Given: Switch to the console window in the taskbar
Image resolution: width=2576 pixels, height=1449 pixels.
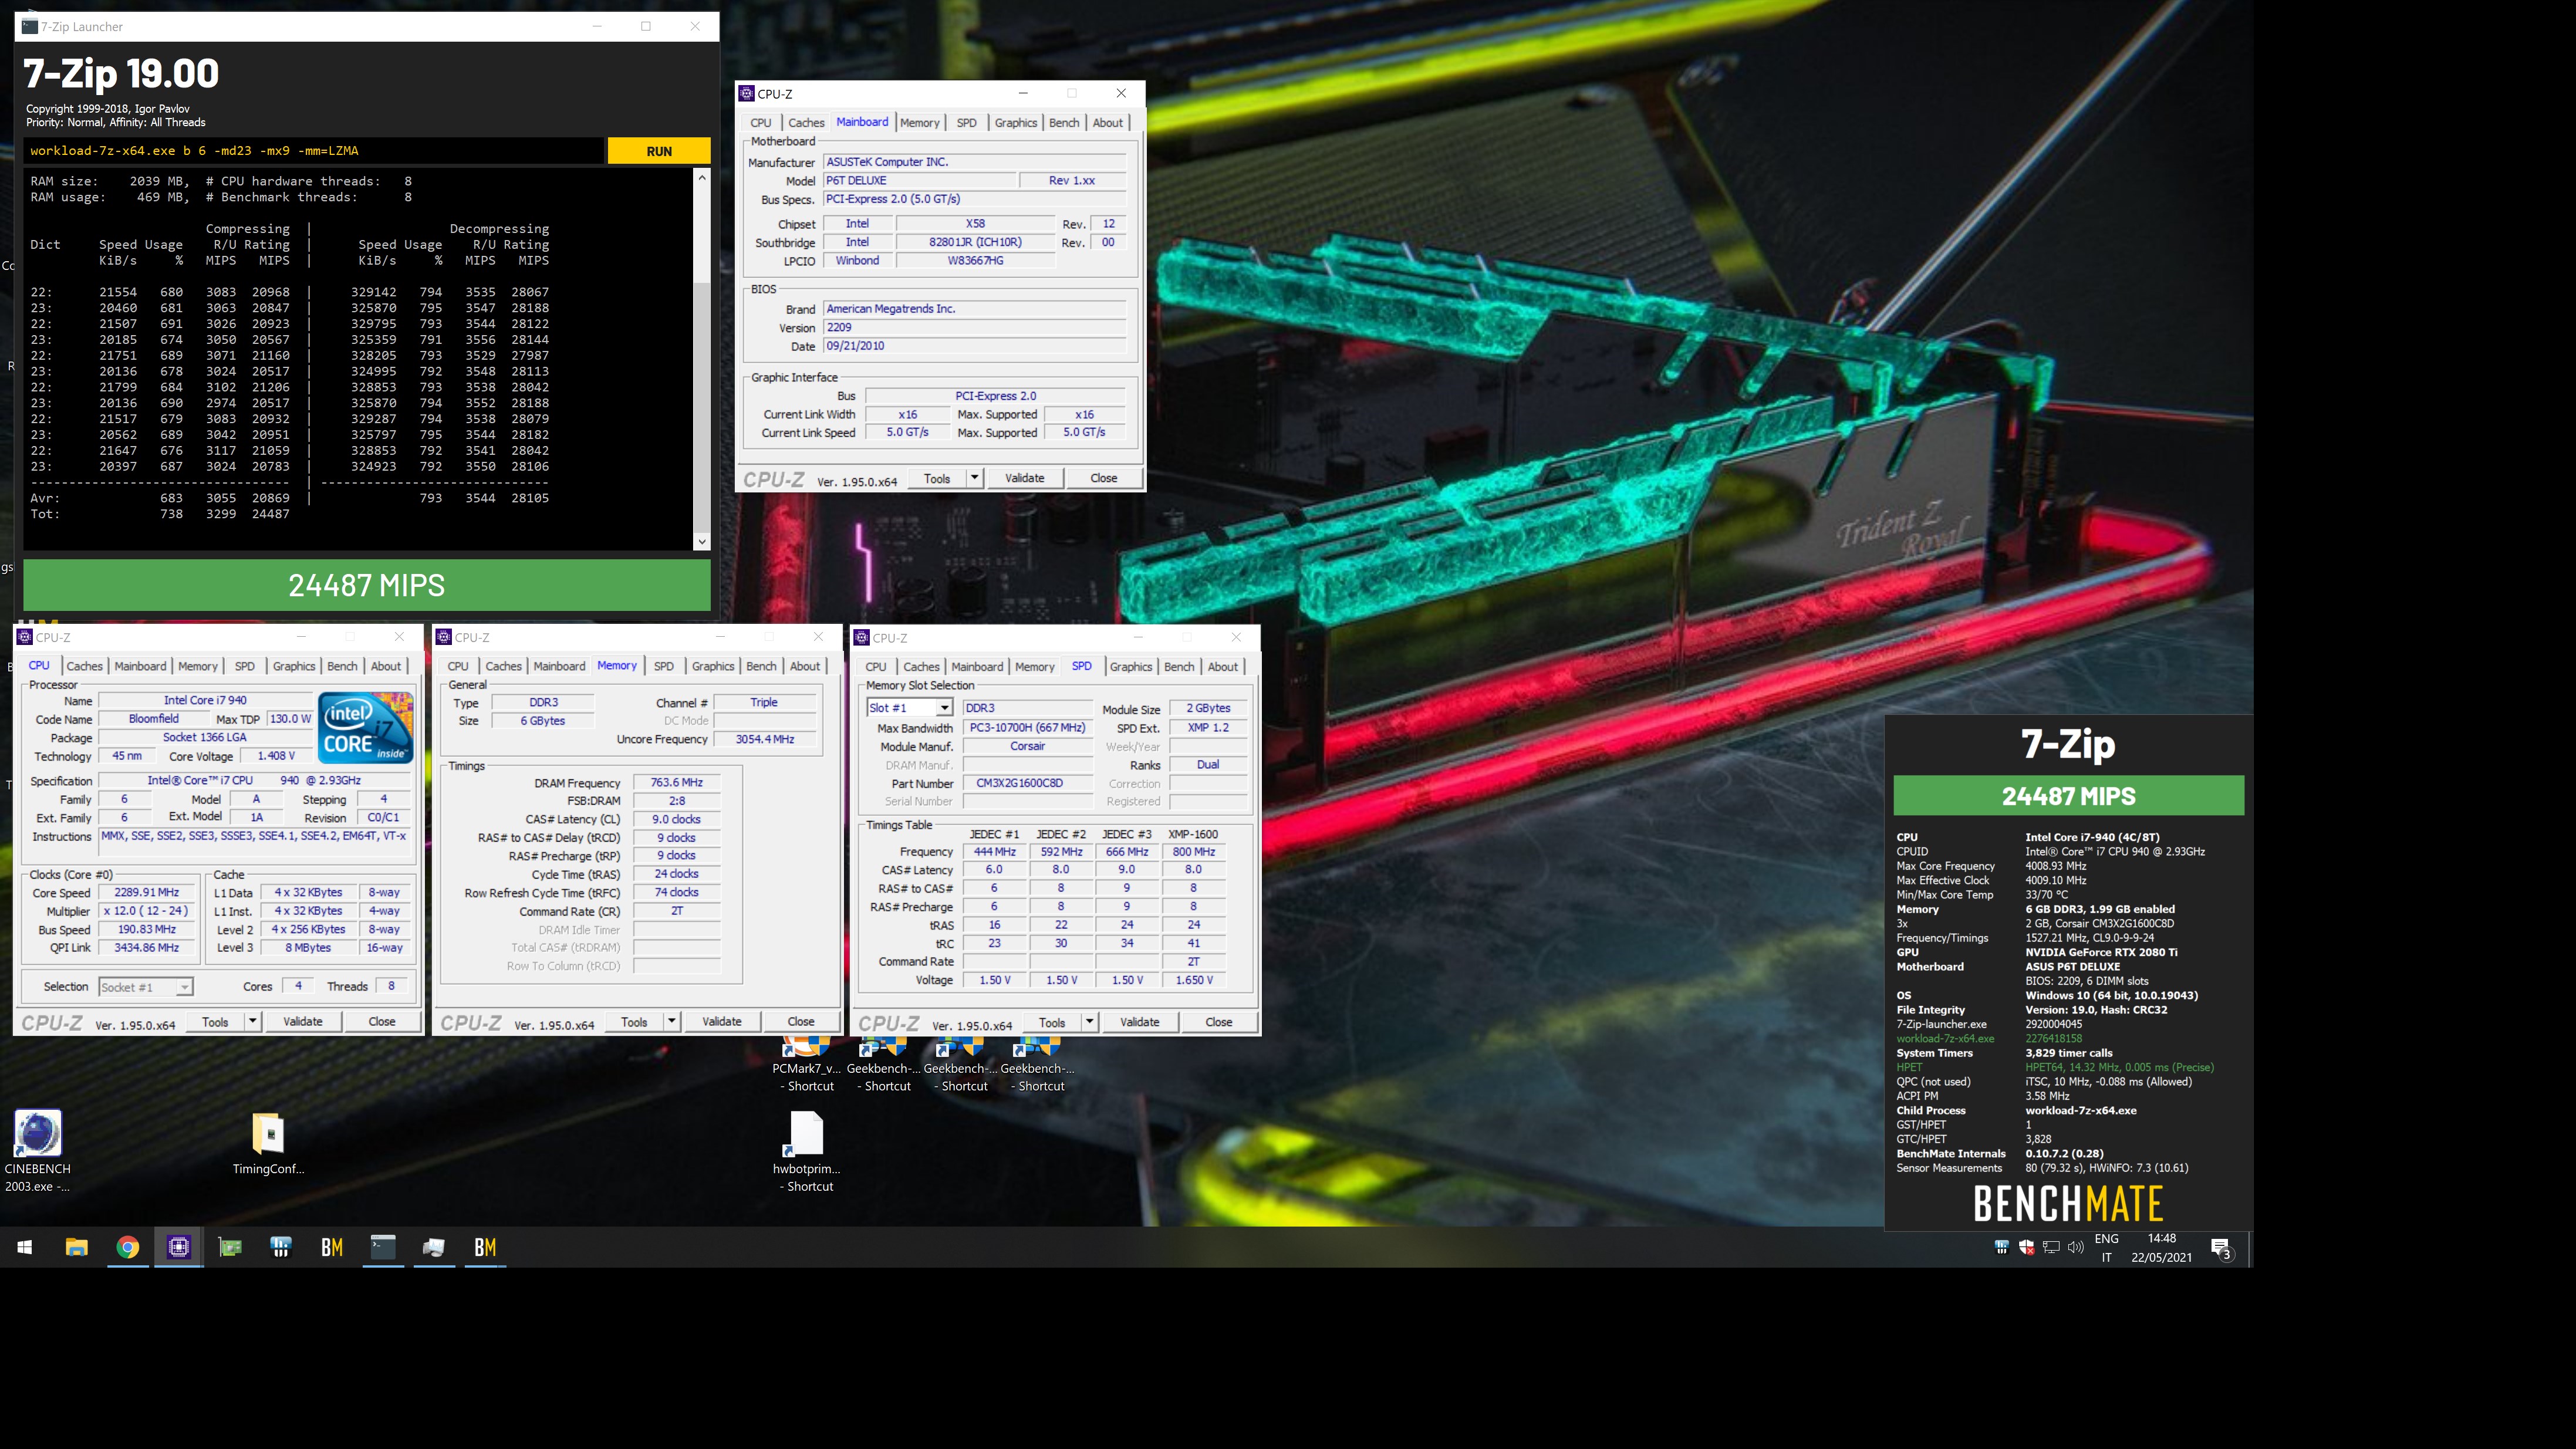Looking at the screenshot, I should pos(383,1247).
